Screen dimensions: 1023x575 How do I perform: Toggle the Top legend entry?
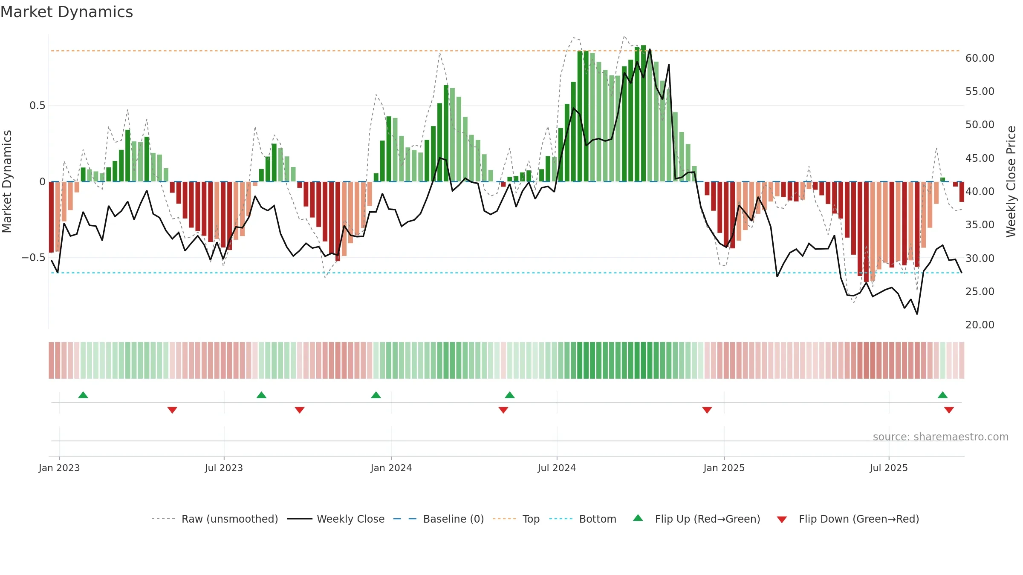pyautogui.click(x=516, y=519)
